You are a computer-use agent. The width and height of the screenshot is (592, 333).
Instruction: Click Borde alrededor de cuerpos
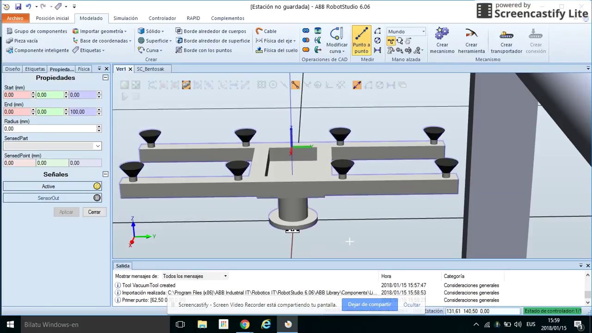coord(210,31)
